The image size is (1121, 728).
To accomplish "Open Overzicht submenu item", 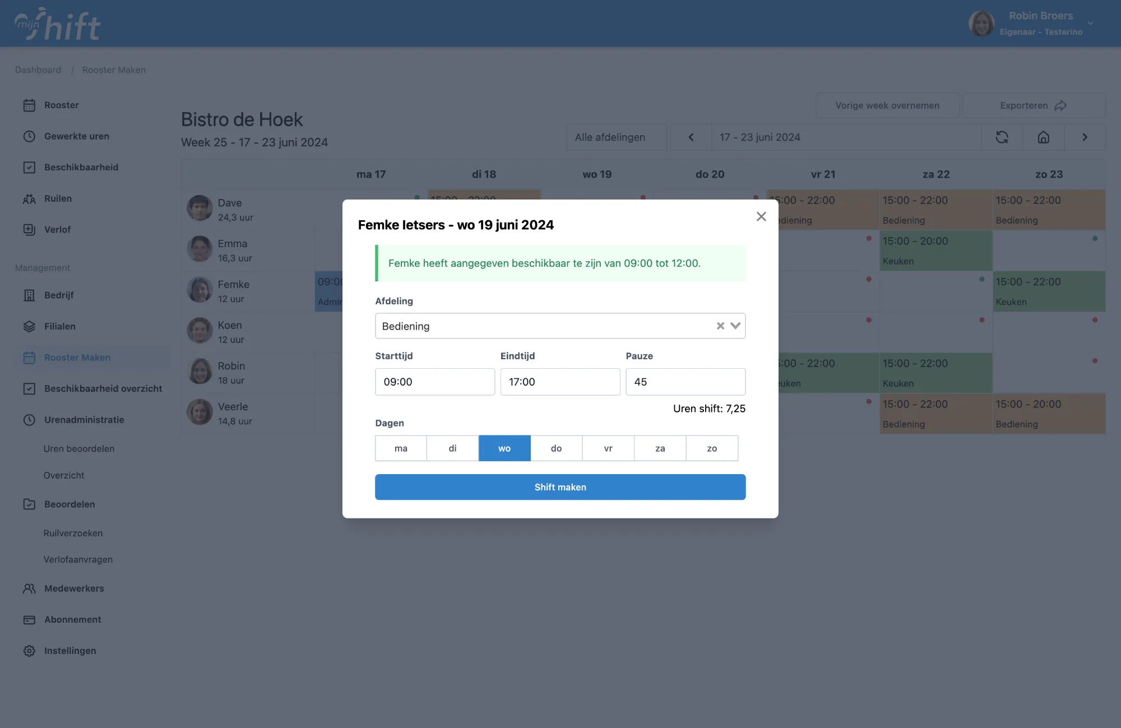I will [x=64, y=475].
